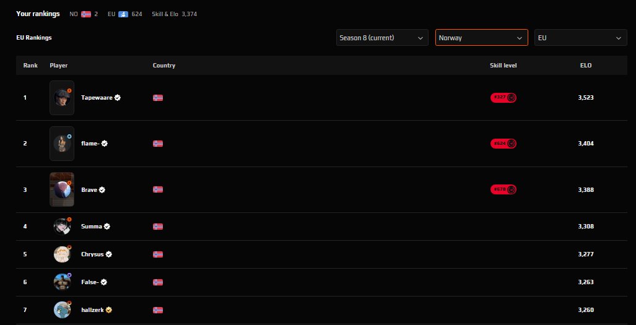Open the Norway country filter dropdown
The height and width of the screenshot is (325, 636).
481,38
